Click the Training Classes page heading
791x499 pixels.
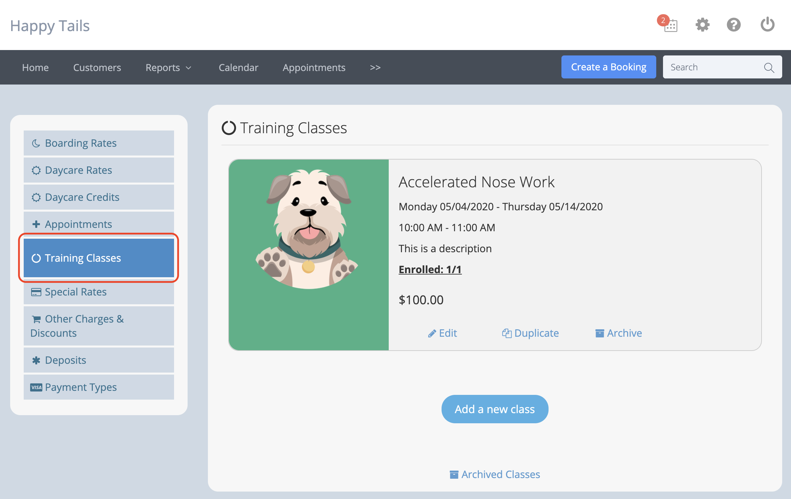coord(284,128)
